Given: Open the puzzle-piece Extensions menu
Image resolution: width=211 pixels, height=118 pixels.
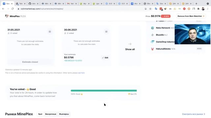Looking at the screenshot, I should (x=198, y=9).
